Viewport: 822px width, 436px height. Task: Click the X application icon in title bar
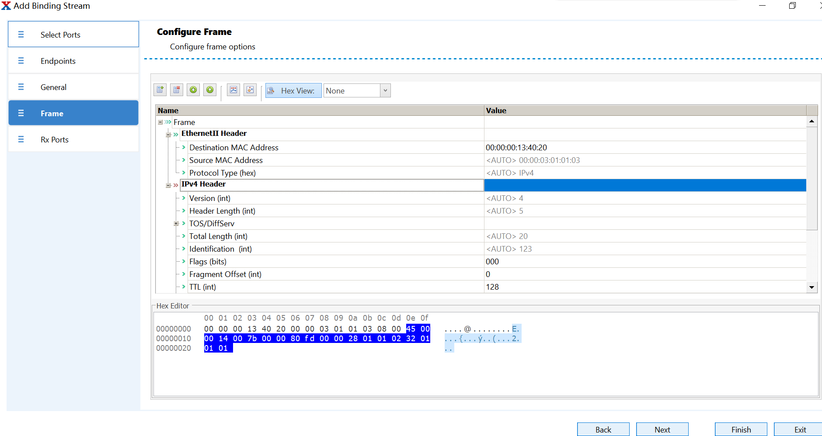pos(6,6)
